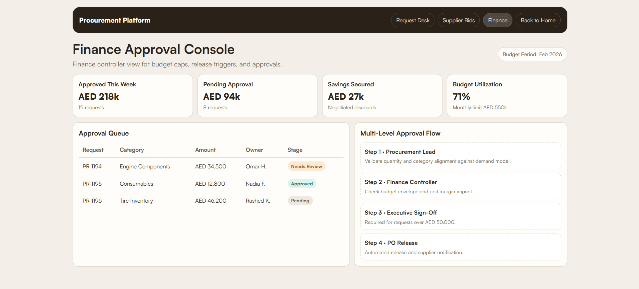Open Step 3 Executive Sign-Off card
This screenshot has width=639, height=289.
point(460,217)
